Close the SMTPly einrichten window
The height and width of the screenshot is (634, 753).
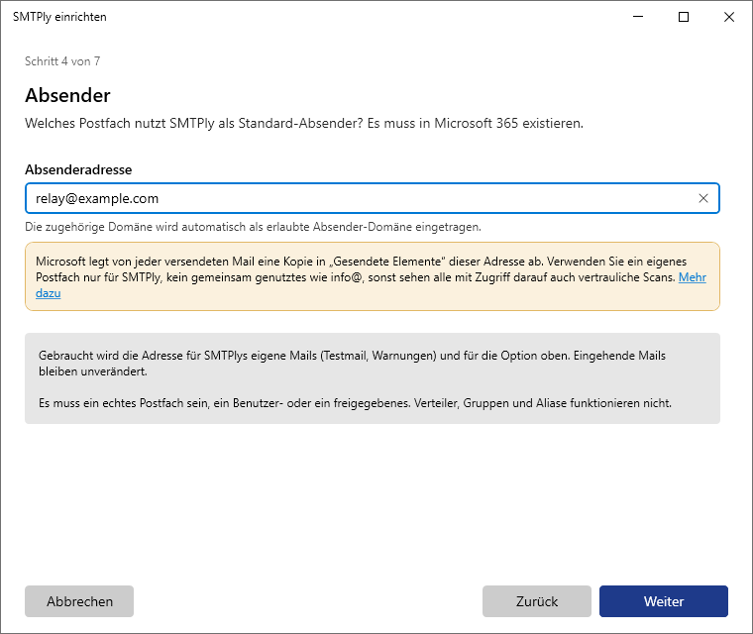tap(729, 17)
